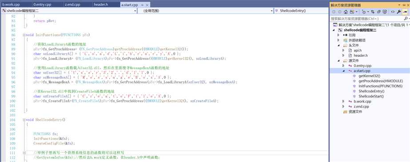The image size is (410, 162).
Task: Click the search magnifier icon in Solution Explorer
Action: pyautogui.click(x=406, y=19)
